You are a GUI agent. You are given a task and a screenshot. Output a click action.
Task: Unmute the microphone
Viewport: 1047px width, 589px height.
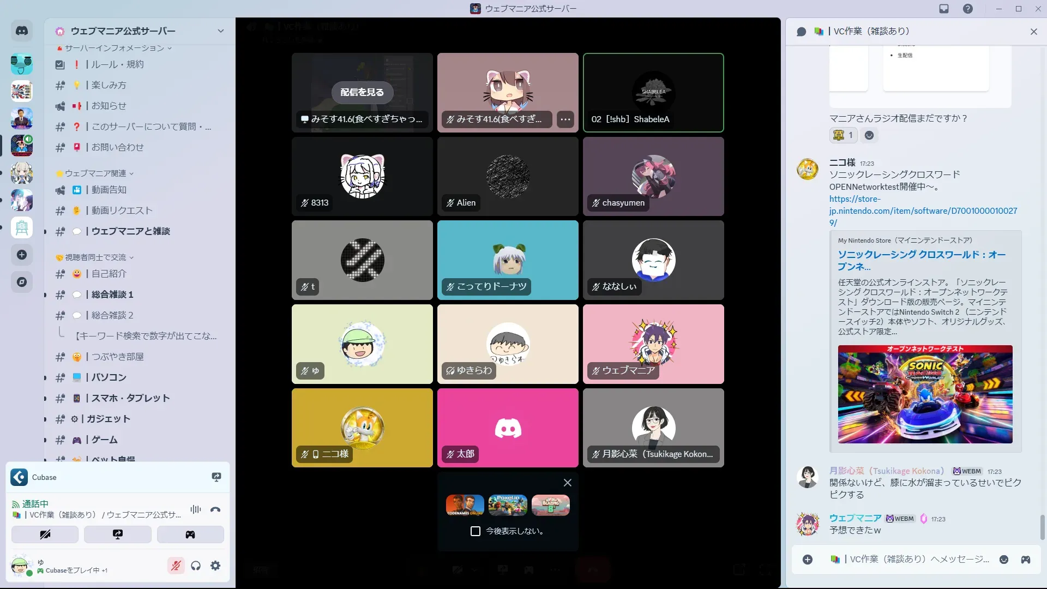click(x=176, y=566)
